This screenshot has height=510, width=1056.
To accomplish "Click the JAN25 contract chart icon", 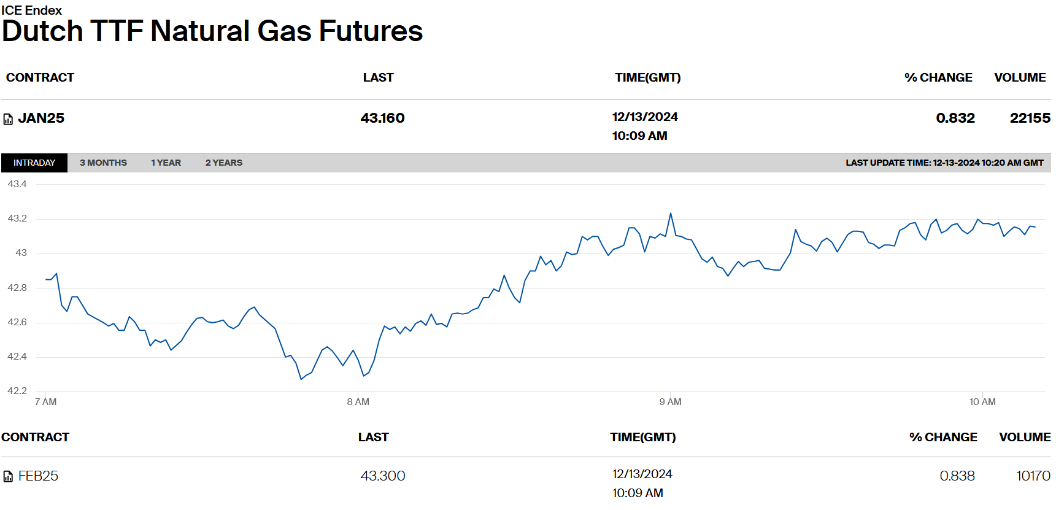I will pyautogui.click(x=8, y=119).
